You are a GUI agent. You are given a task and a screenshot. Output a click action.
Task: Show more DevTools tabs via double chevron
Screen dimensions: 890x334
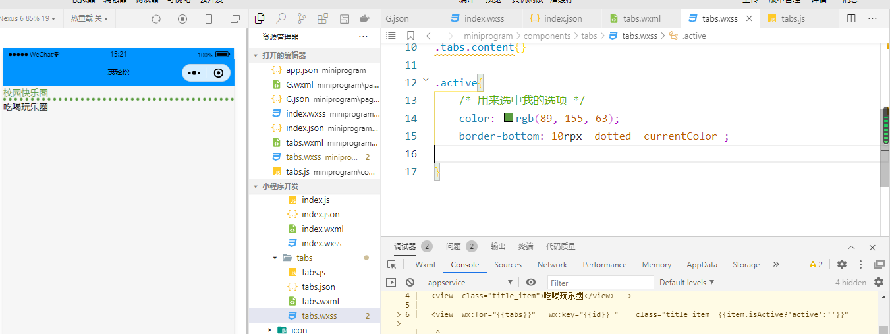[x=776, y=264]
